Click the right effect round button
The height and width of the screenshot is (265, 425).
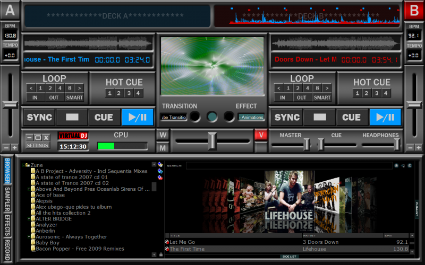point(229,117)
